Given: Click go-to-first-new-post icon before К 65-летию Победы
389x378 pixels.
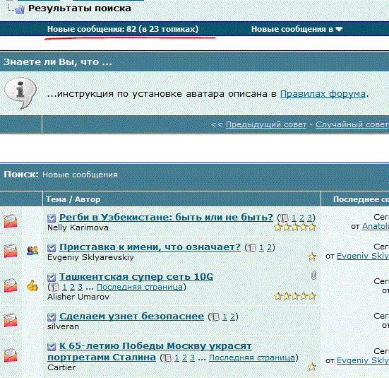Looking at the screenshot, I should pyautogui.click(x=52, y=347).
